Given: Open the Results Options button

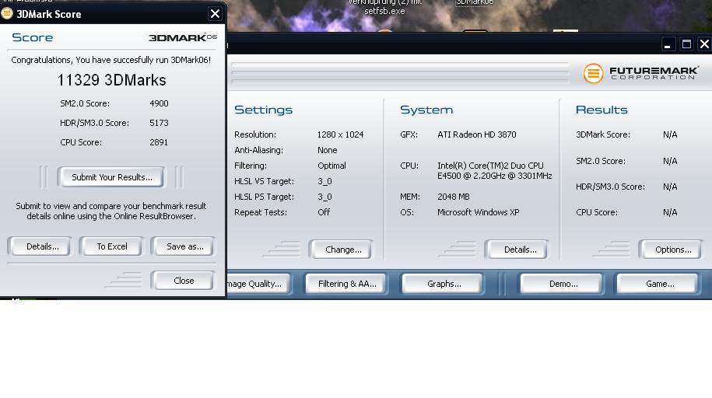Looking at the screenshot, I should pos(672,250).
